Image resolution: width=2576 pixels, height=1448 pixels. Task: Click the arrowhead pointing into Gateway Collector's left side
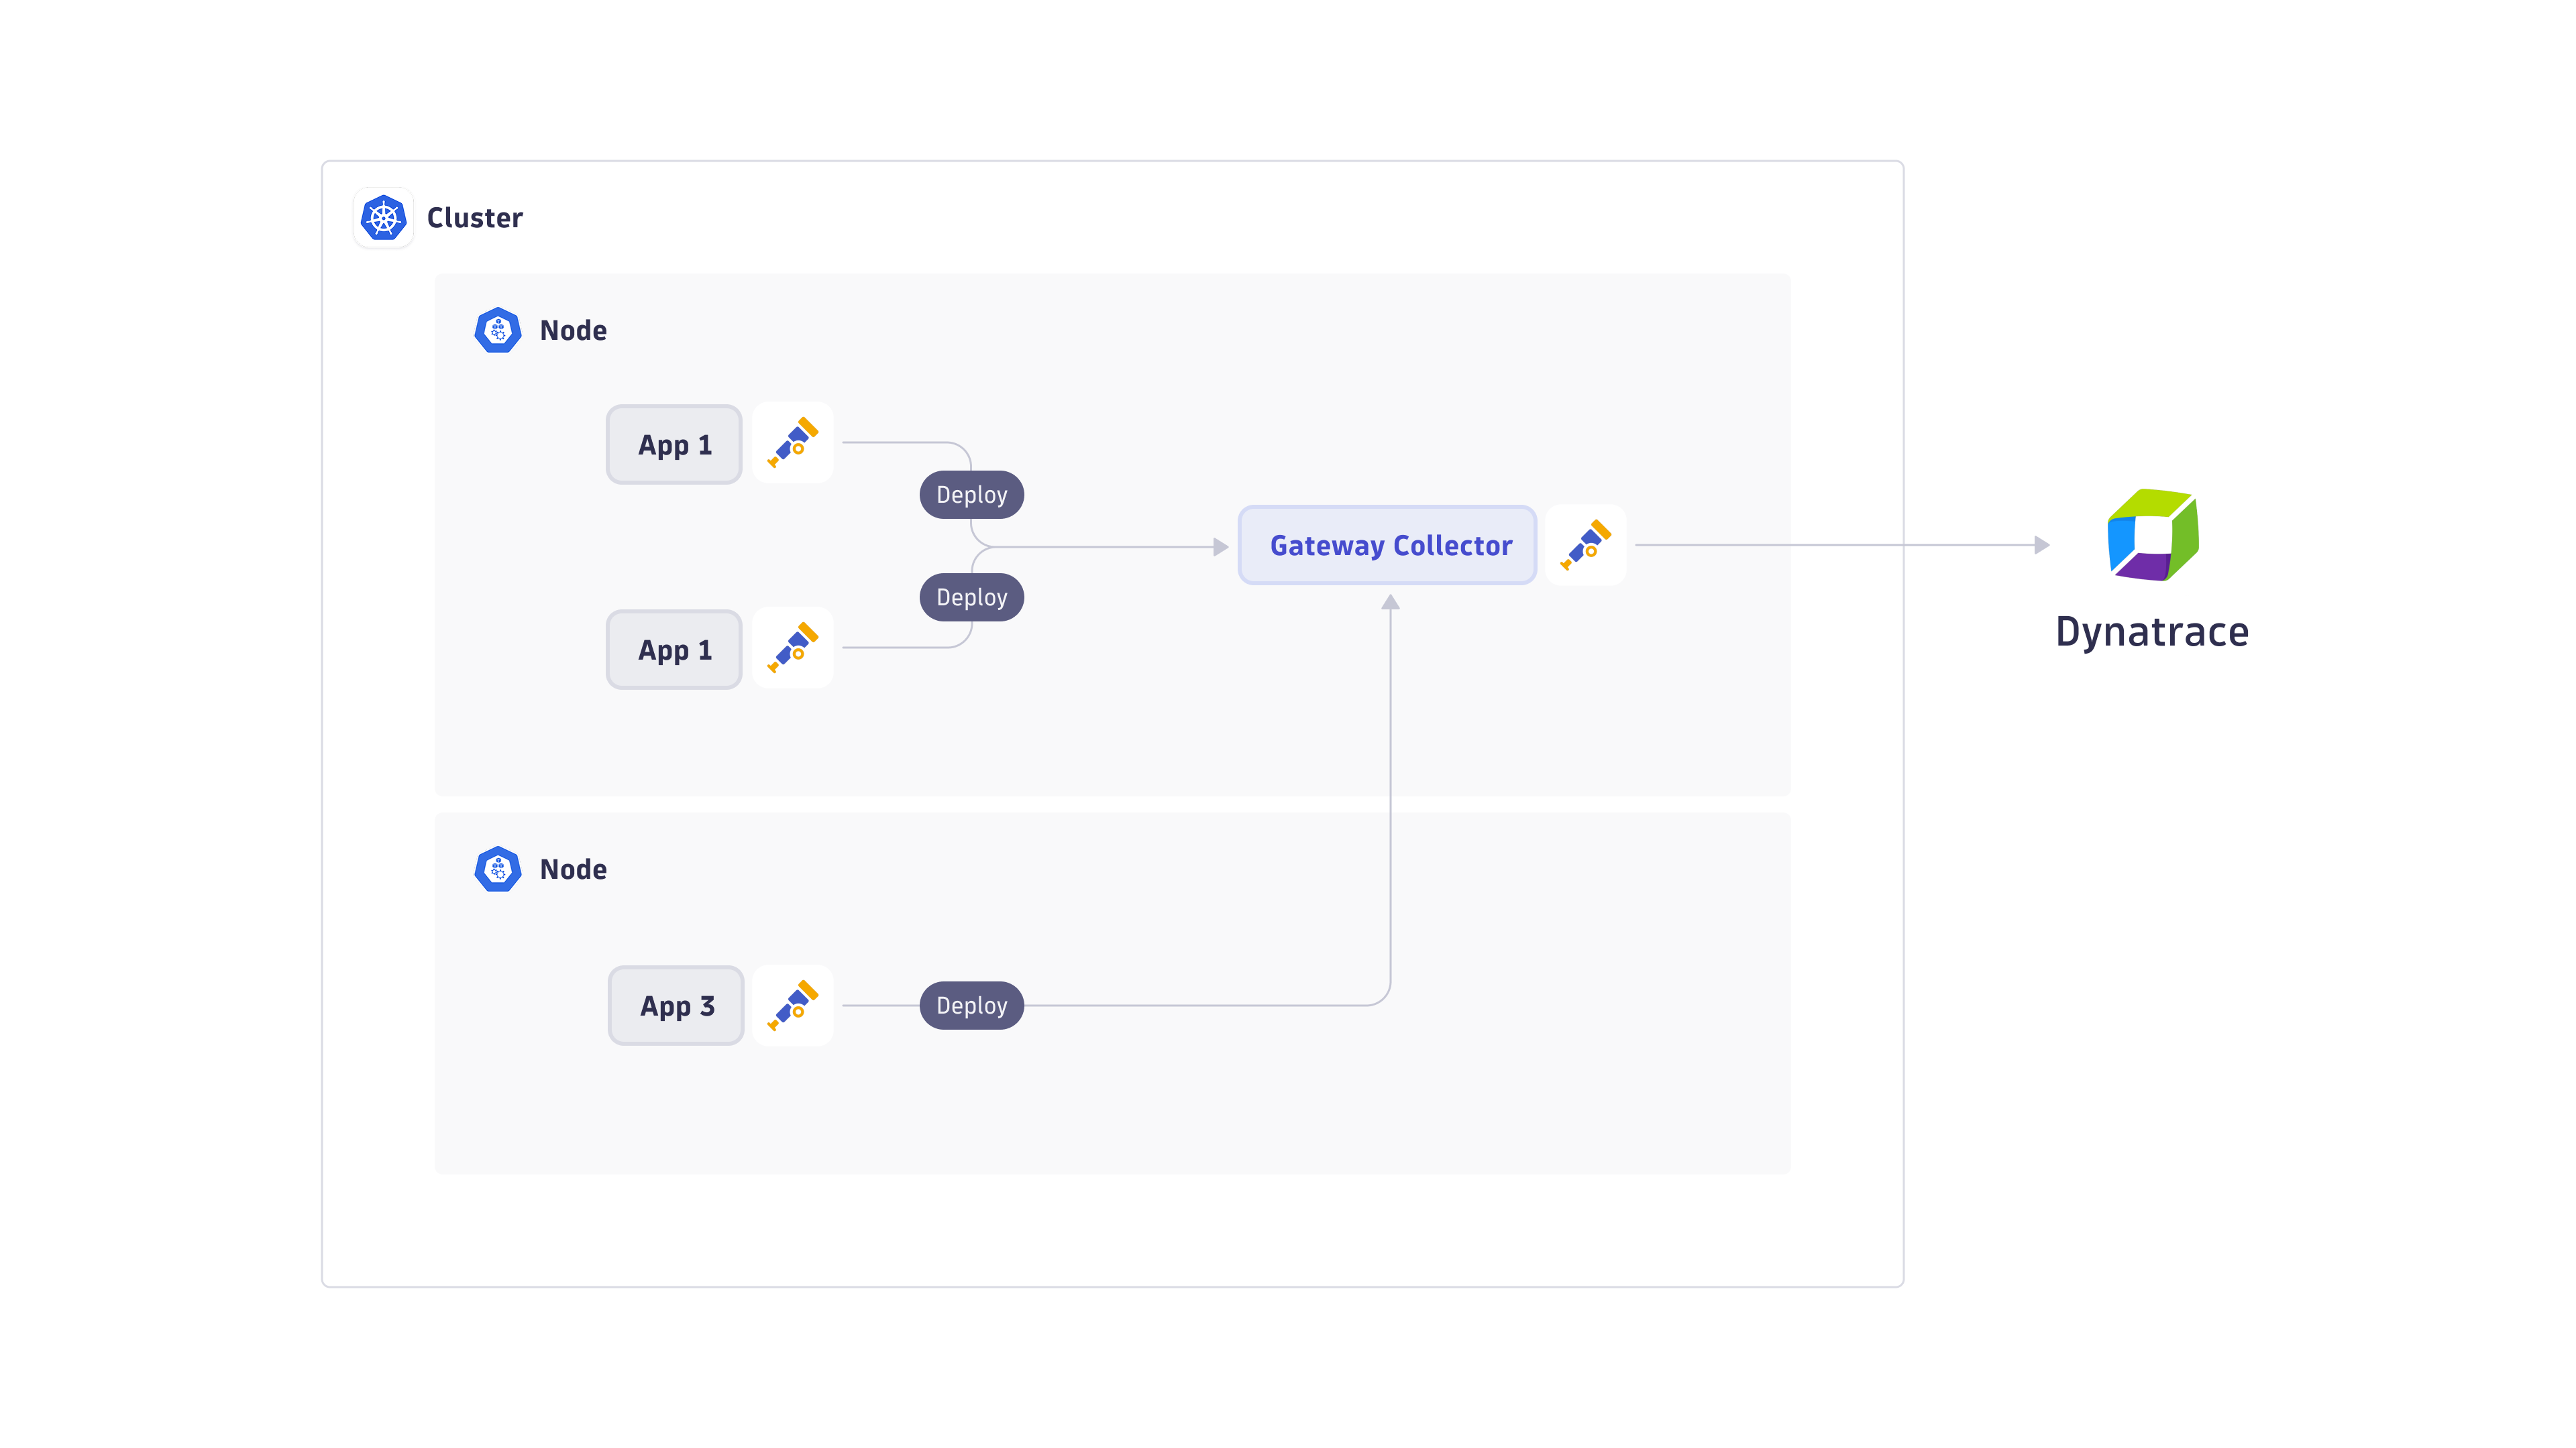1220,546
